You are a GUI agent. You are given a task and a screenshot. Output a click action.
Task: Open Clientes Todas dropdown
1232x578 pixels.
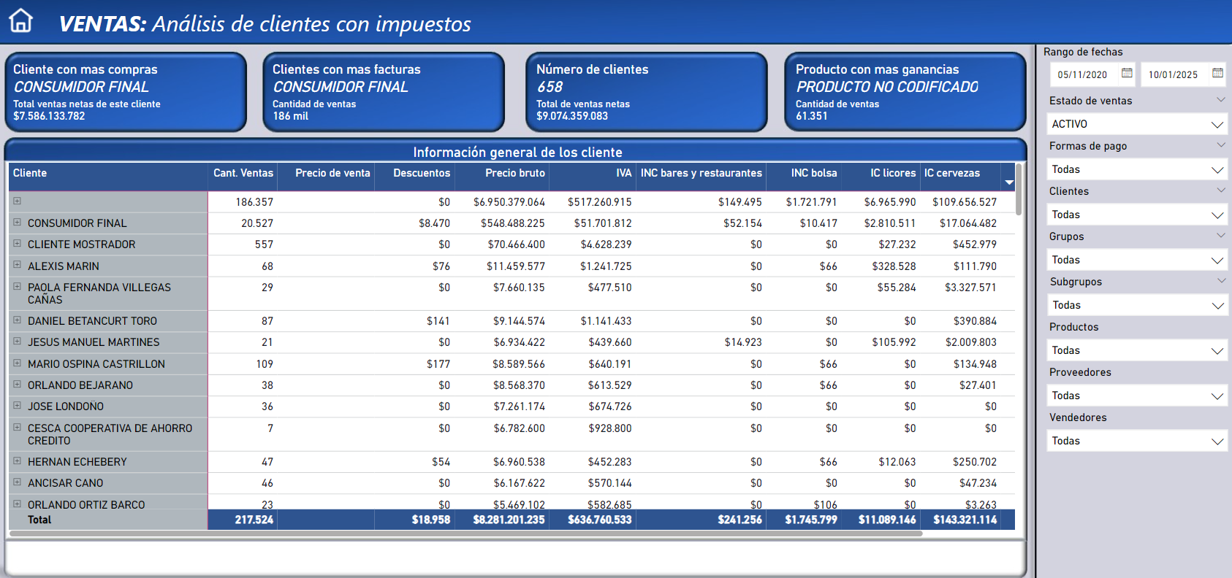1137,215
